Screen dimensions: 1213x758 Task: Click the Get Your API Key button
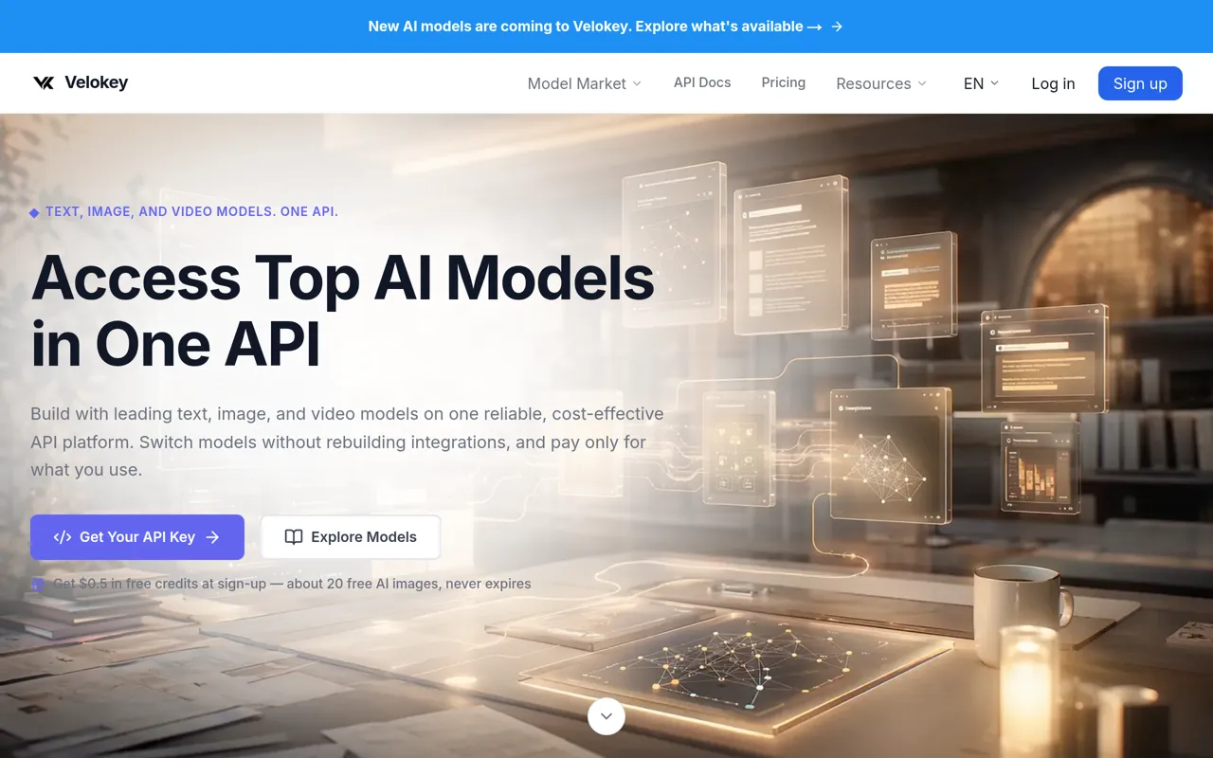pyautogui.click(x=137, y=537)
